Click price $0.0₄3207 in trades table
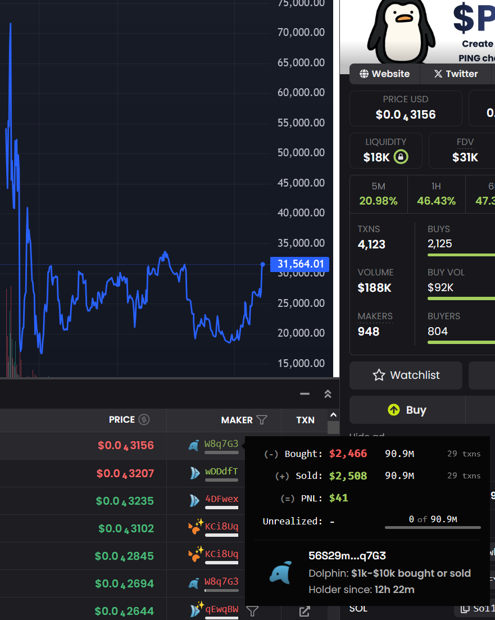This screenshot has width=495, height=620. pos(125,473)
